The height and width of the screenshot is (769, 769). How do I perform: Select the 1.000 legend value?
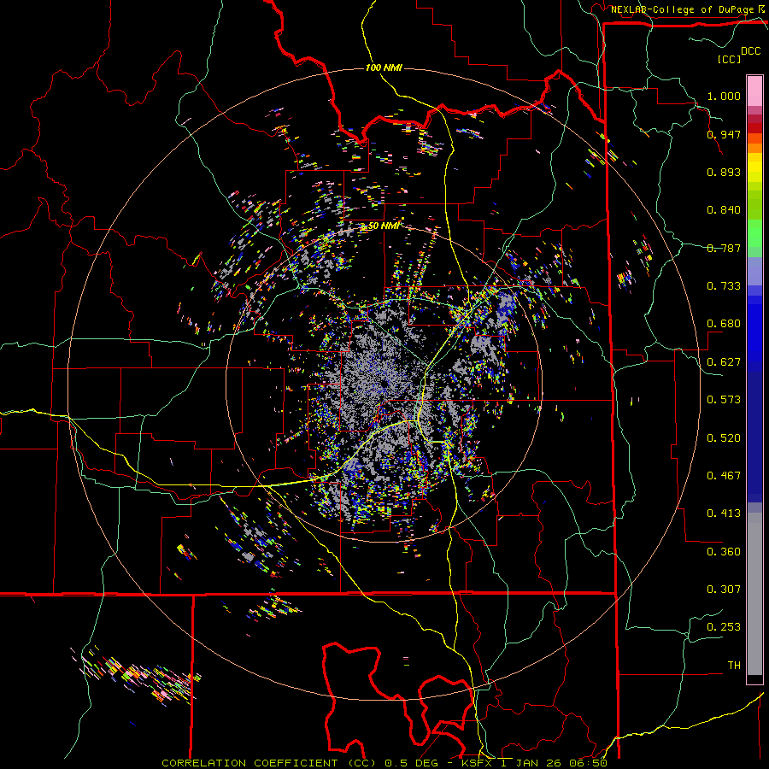pyautogui.click(x=724, y=96)
